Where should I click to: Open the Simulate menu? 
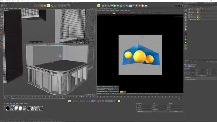tap(50, 3)
